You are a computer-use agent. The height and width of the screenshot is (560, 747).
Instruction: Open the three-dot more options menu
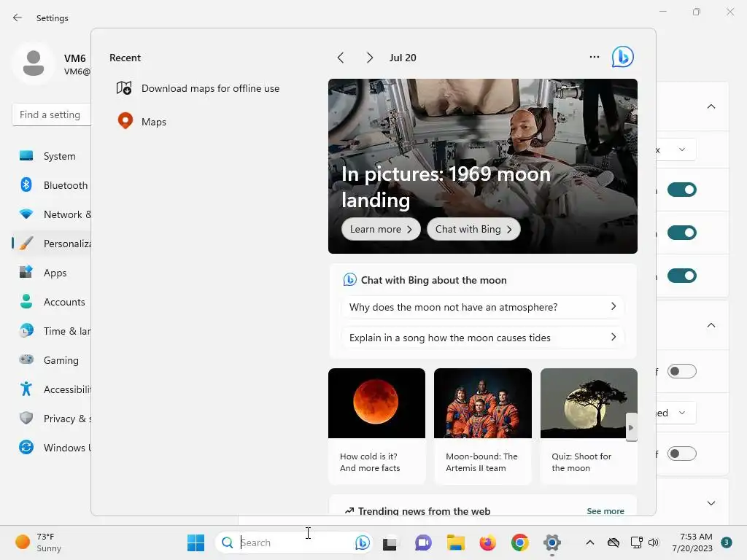(x=594, y=57)
